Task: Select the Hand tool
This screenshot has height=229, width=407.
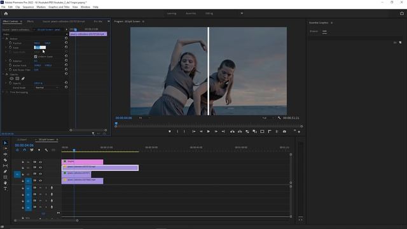Action: point(5,183)
